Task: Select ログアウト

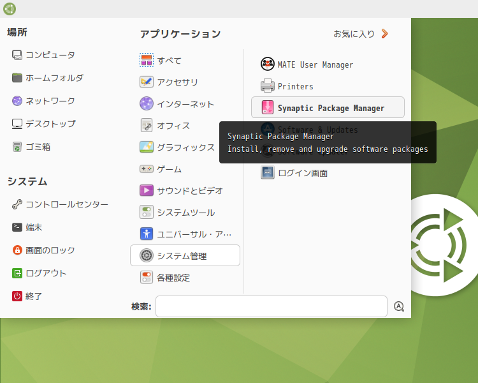Action: click(x=40, y=273)
